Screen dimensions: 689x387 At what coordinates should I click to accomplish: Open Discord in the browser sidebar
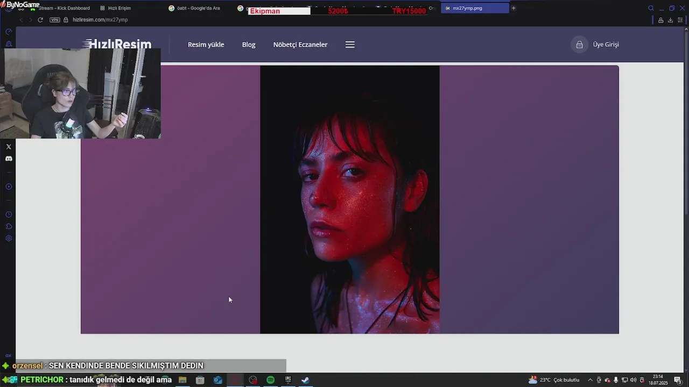(x=9, y=159)
